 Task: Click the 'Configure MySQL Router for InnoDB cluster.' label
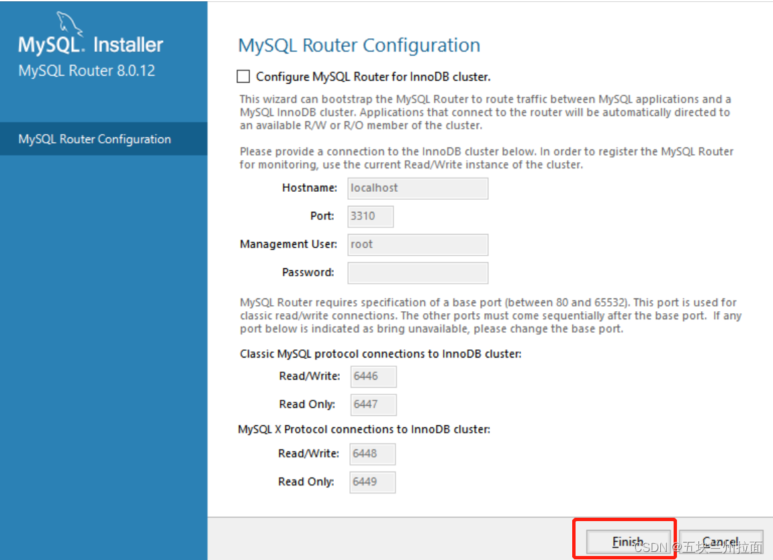coord(373,76)
